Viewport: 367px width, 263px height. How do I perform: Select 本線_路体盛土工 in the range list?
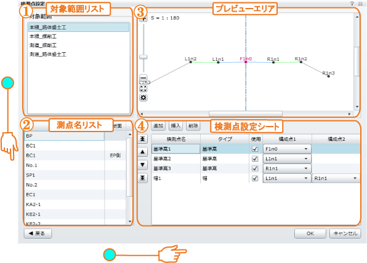click(79, 27)
